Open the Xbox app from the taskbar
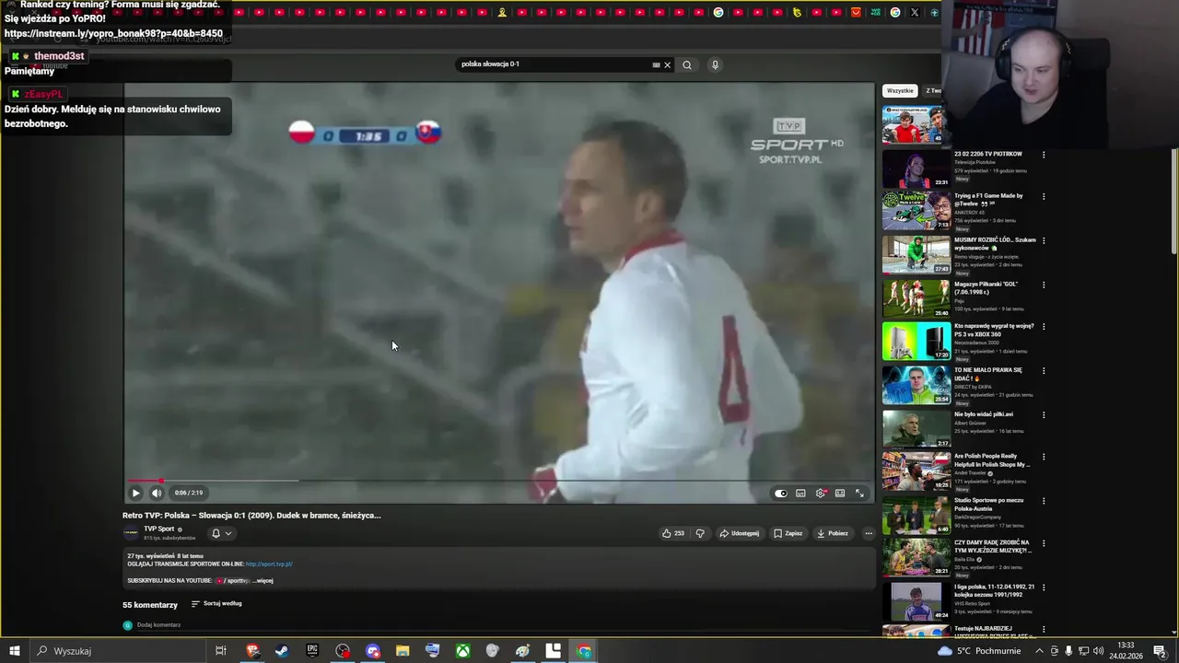Screen dimensions: 1179x663 coord(462,651)
